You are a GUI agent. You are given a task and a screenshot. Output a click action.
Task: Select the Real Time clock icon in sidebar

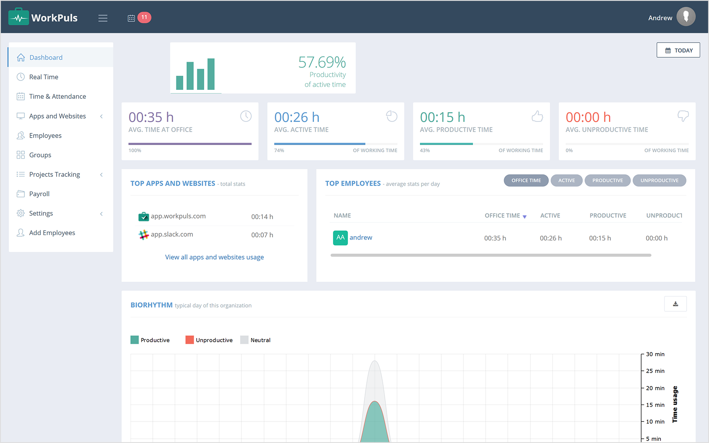click(21, 77)
